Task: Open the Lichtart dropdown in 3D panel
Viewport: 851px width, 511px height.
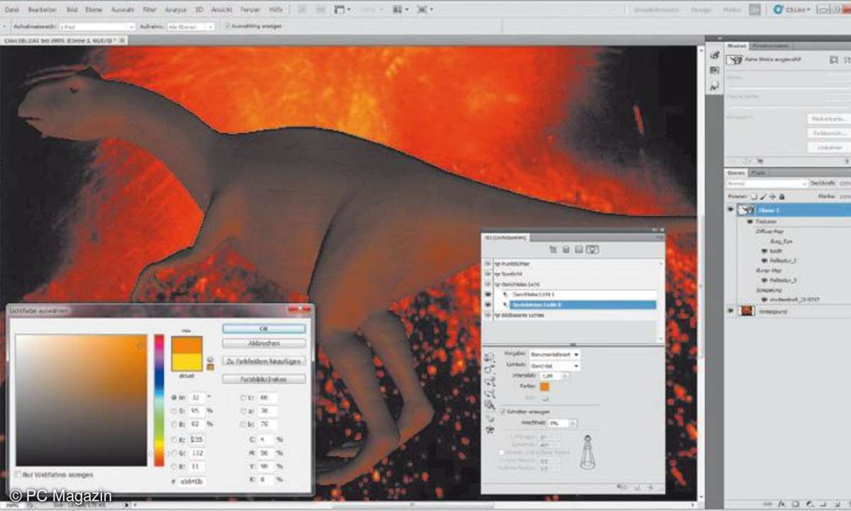Action: (x=555, y=366)
